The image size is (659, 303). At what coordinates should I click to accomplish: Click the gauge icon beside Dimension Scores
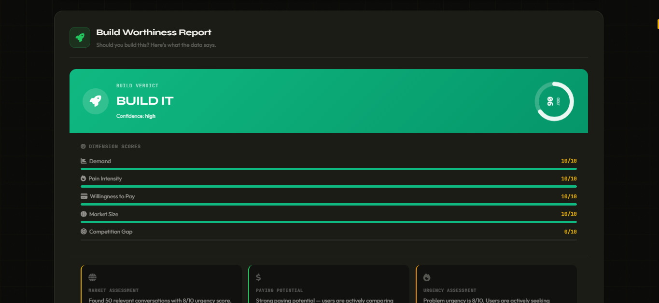tap(83, 146)
